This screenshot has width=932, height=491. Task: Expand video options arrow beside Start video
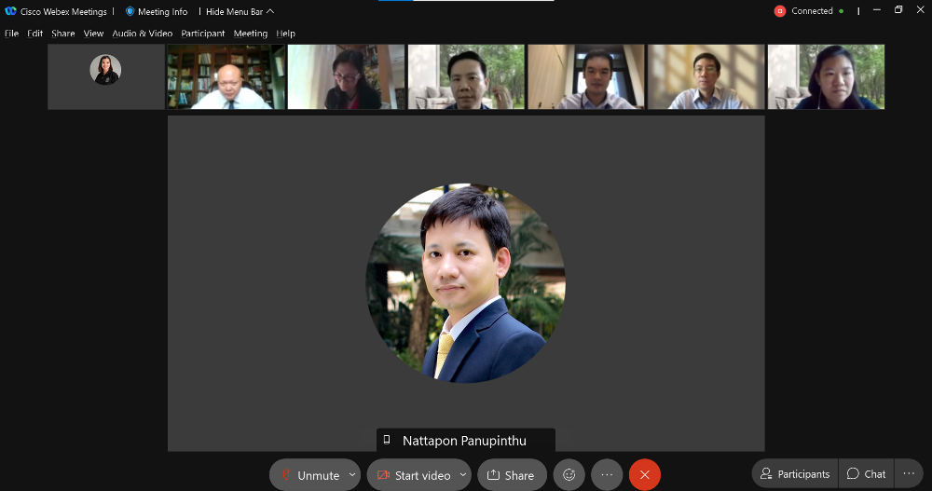click(463, 475)
